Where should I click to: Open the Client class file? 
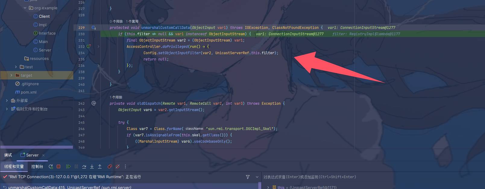point(44,16)
